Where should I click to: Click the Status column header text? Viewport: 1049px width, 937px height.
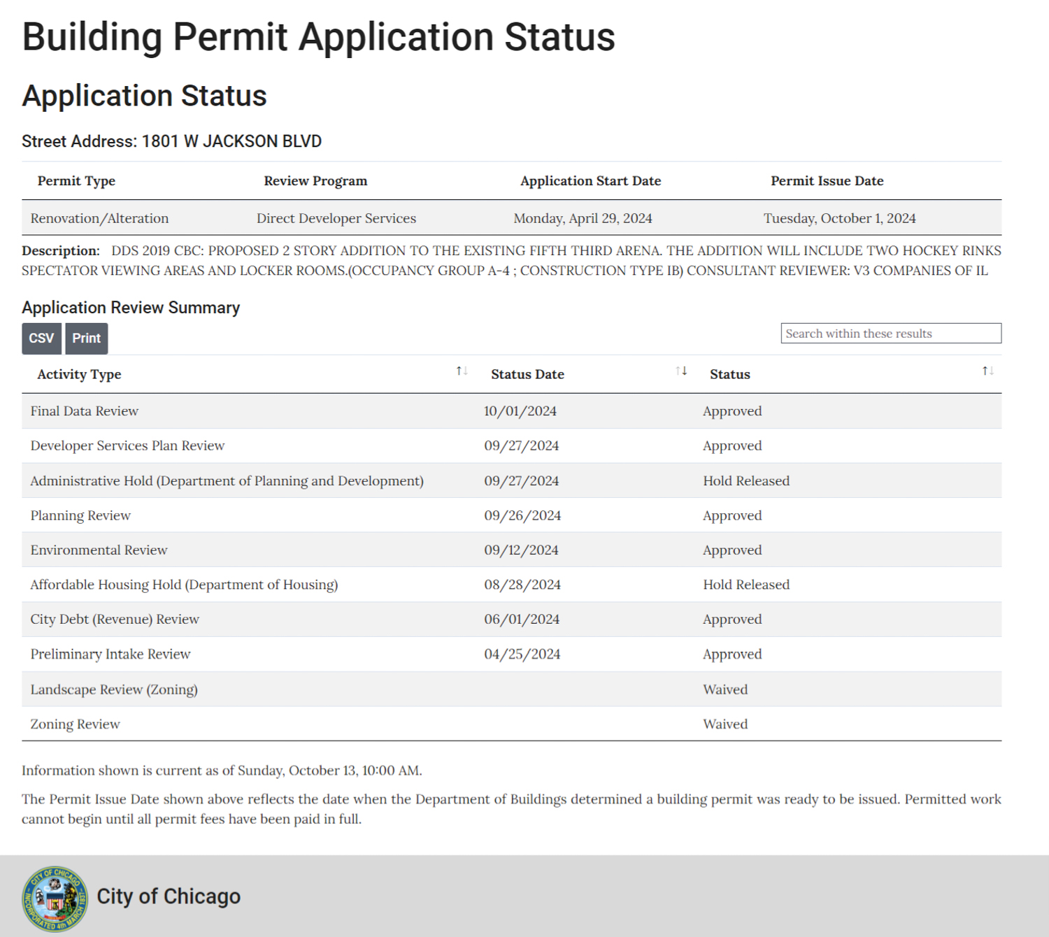tap(730, 374)
